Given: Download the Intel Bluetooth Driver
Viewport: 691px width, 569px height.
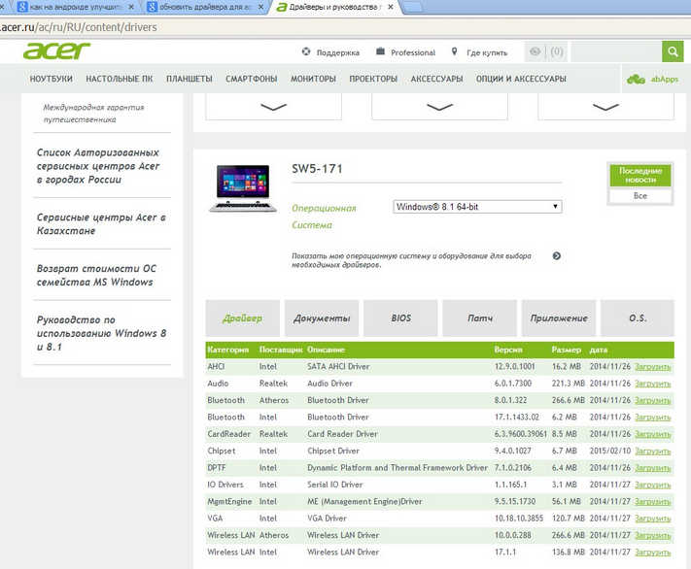Looking at the screenshot, I should (x=653, y=418).
